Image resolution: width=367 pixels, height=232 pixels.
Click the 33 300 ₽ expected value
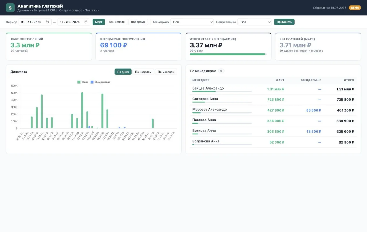[314, 110]
